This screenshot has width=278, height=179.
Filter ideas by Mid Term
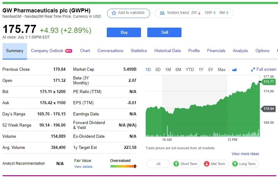[x=215, y=164]
